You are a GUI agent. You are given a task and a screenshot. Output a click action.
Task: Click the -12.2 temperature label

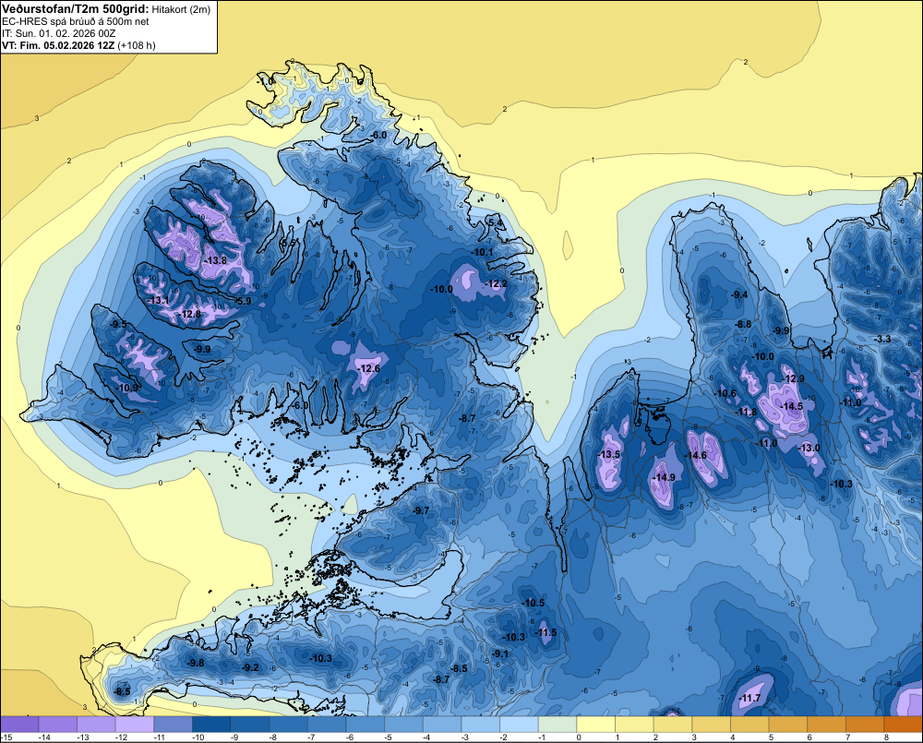496,283
